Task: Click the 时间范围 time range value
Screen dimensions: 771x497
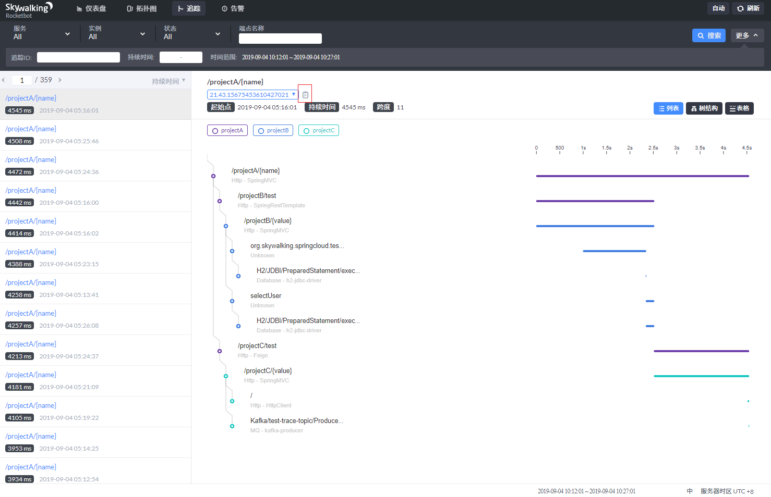Action: [x=291, y=57]
